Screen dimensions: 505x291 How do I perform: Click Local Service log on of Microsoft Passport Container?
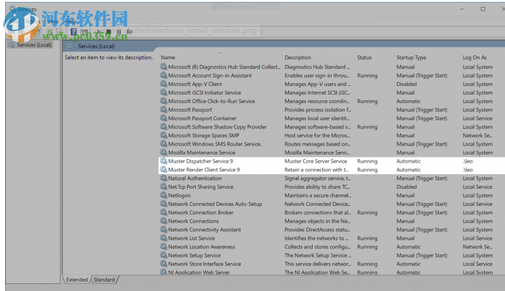tap(478, 118)
